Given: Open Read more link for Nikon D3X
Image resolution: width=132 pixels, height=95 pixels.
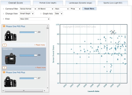Looking at the screenshot, I should [x=40, y=67].
